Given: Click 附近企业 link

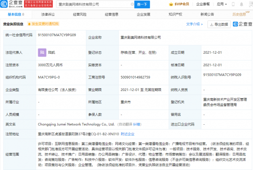Looking at the screenshot, I should tap(127, 134).
